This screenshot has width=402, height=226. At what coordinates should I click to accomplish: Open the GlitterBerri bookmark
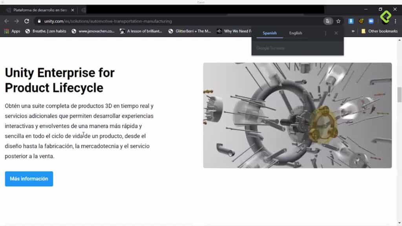pos(190,31)
